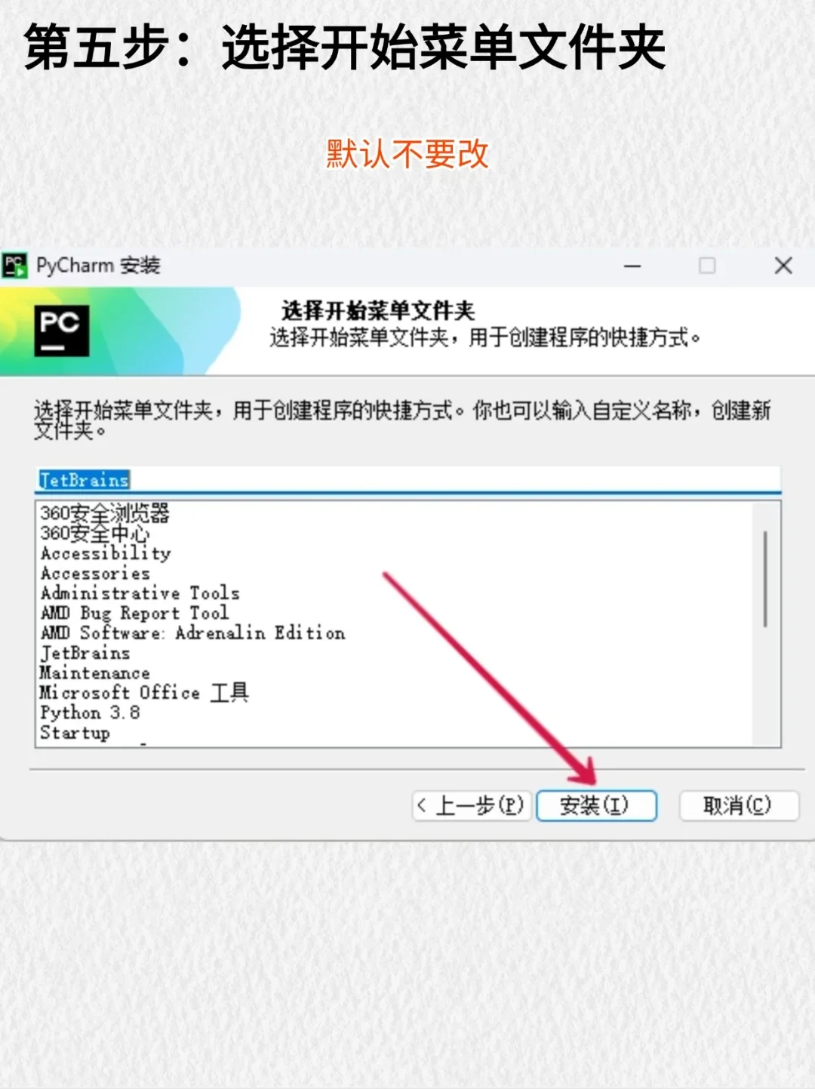The image size is (815, 1089).
Task: Click the 上一步(P) button
Action: coord(471,805)
